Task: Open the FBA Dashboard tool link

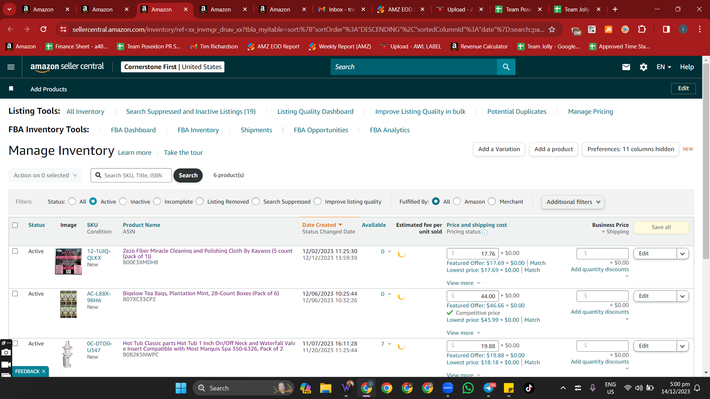Action: (133, 130)
